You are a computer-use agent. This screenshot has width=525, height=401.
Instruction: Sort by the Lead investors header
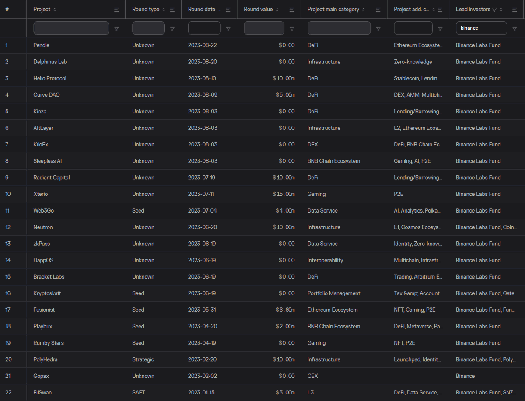tap(473, 10)
